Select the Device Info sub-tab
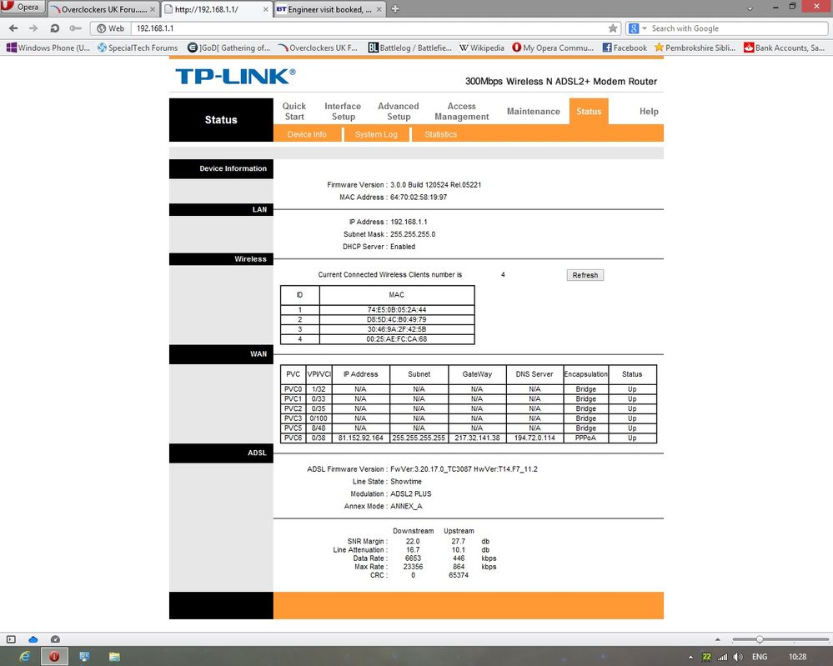This screenshot has width=833, height=666. 307,134
